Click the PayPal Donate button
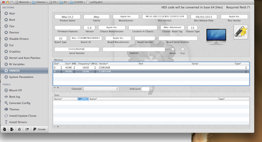Screen dimensions: 262x142 click(x=39, y=129)
